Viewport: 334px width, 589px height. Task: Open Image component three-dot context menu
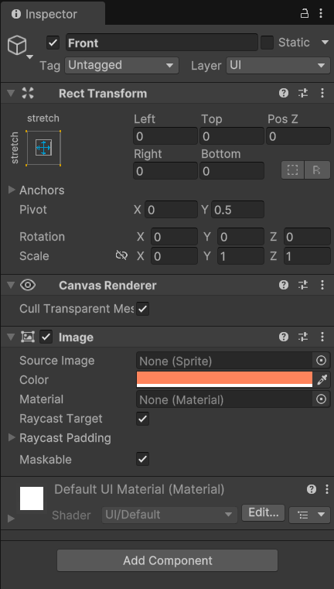(322, 337)
